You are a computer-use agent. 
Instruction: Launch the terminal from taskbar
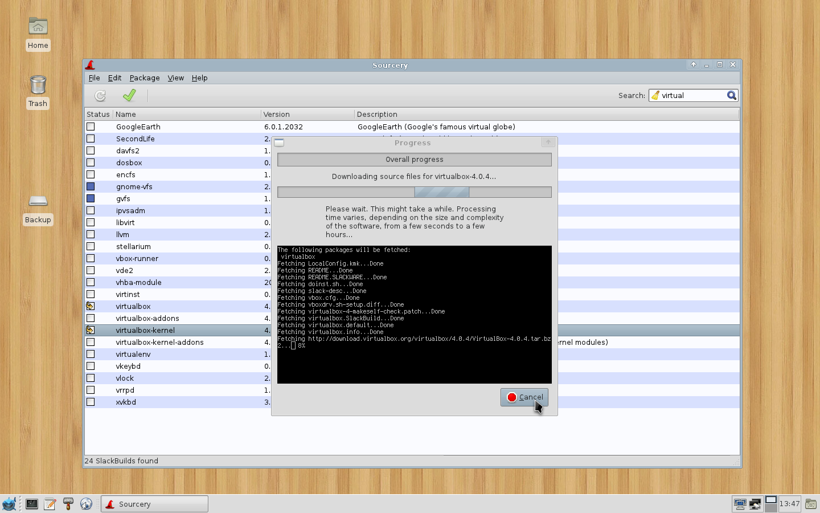coord(32,504)
